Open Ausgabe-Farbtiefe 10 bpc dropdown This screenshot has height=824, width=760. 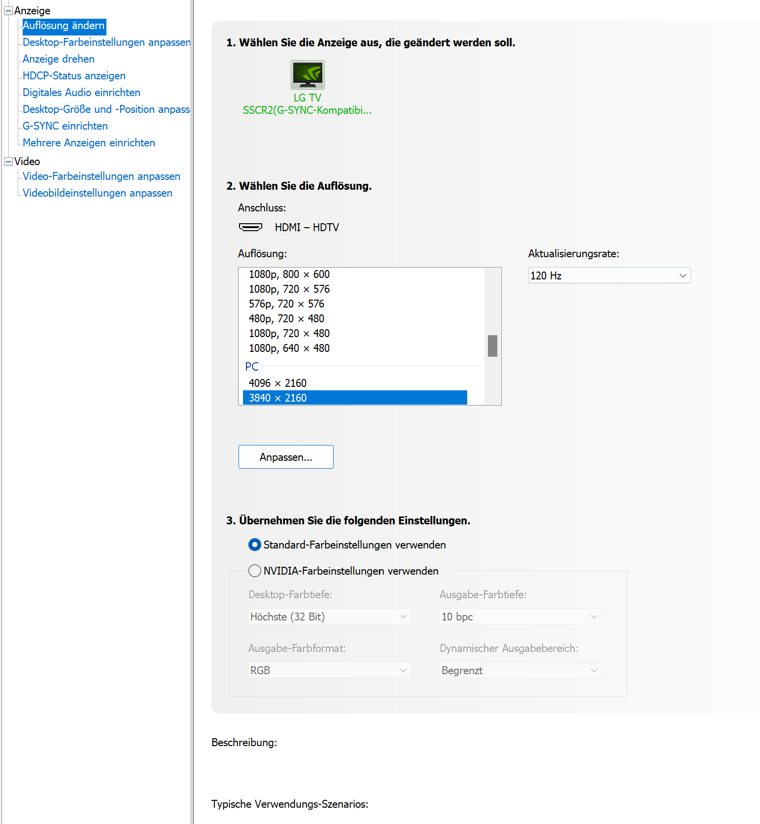tap(521, 617)
